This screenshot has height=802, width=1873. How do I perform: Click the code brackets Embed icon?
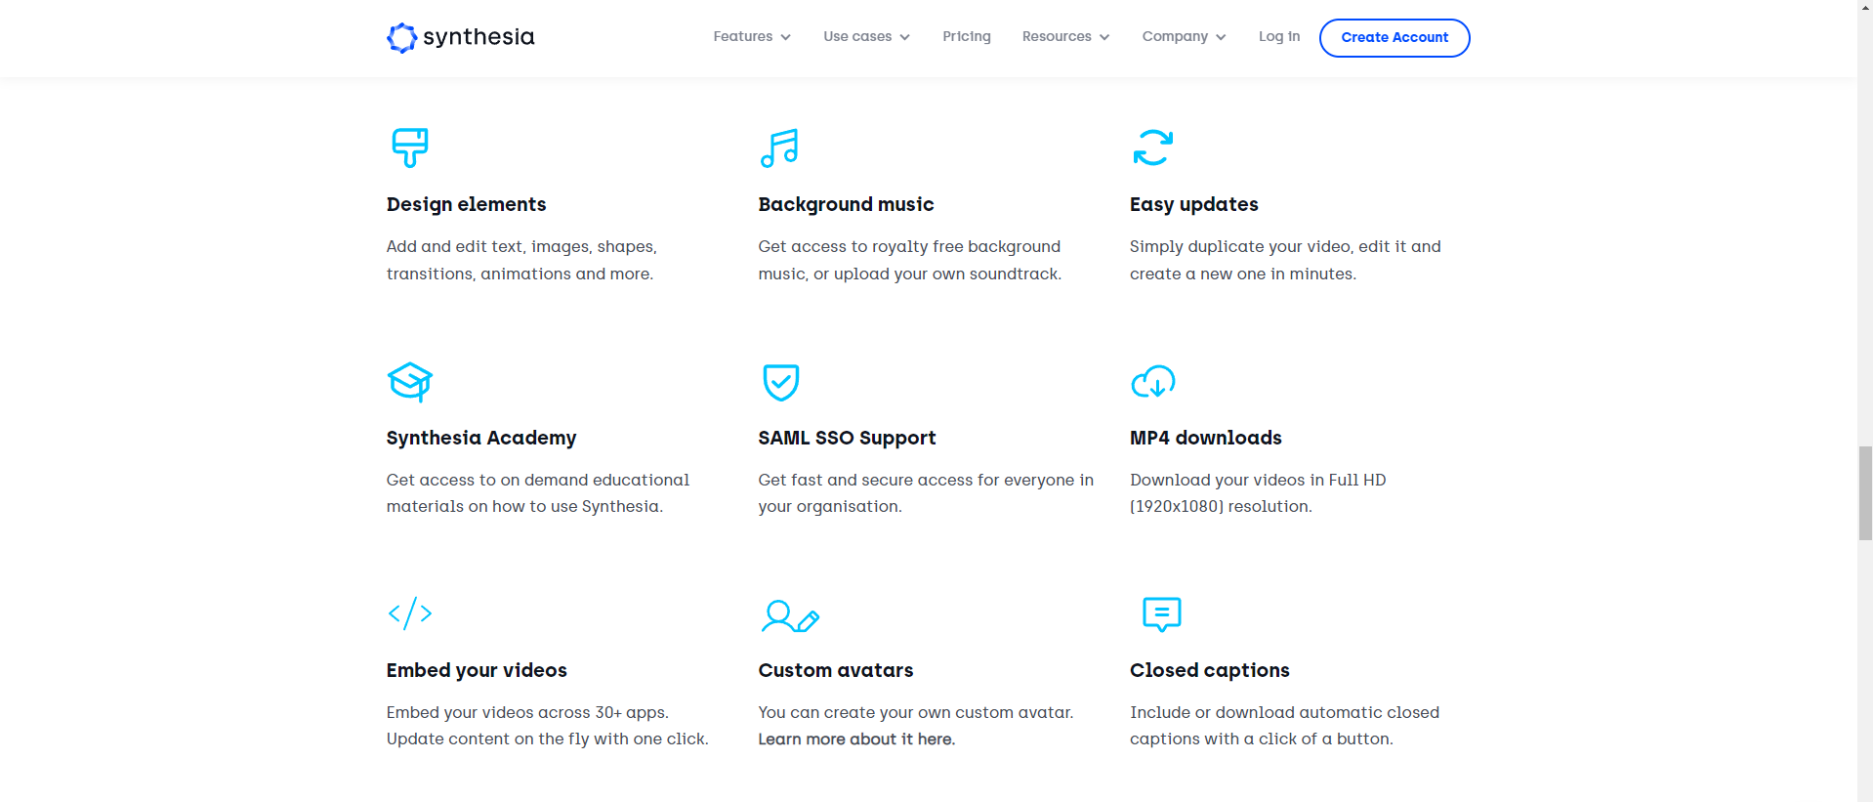[410, 613]
